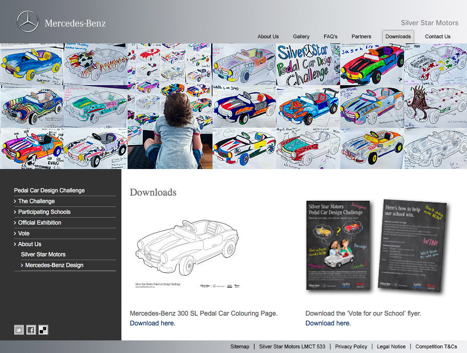Download the Vote for our School flyer link
467x353 pixels.
click(328, 323)
